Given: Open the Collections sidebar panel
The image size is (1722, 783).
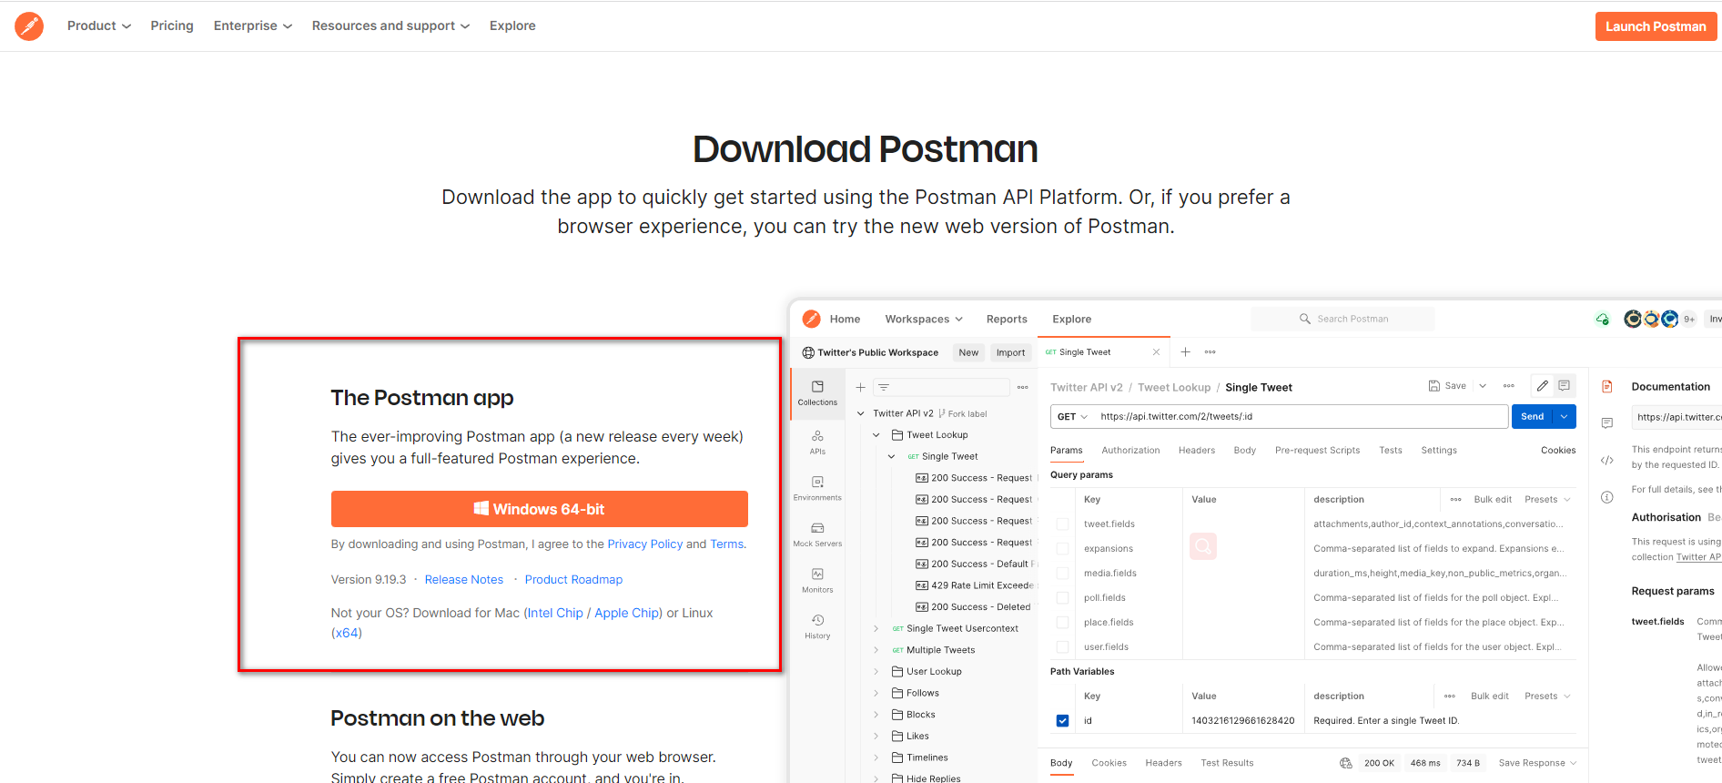Looking at the screenshot, I should 817,392.
